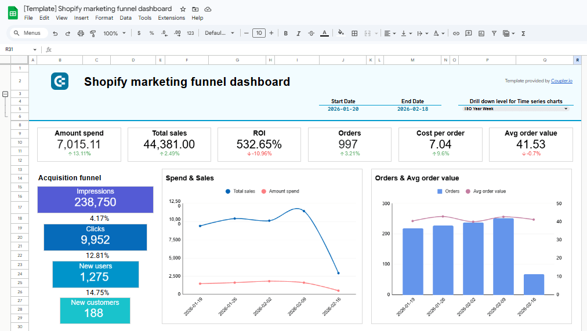
Task: Star this spreadsheet document
Action: [x=183, y=9]
